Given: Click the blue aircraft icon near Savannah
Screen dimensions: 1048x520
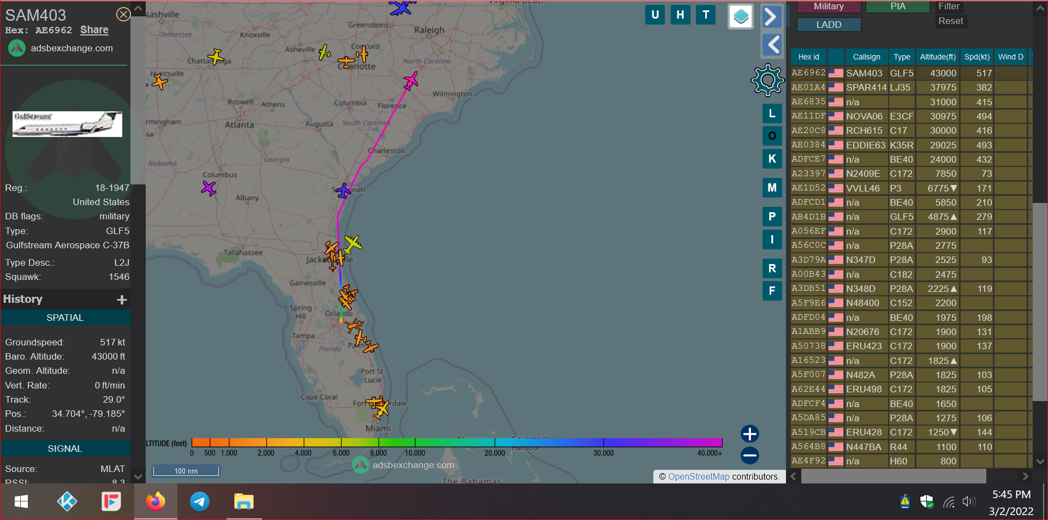Looking at the screenshot, I should 343,191.
